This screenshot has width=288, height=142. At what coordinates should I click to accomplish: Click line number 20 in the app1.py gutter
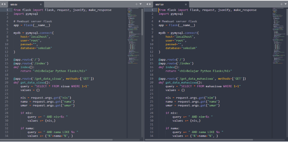click(151, 82)
